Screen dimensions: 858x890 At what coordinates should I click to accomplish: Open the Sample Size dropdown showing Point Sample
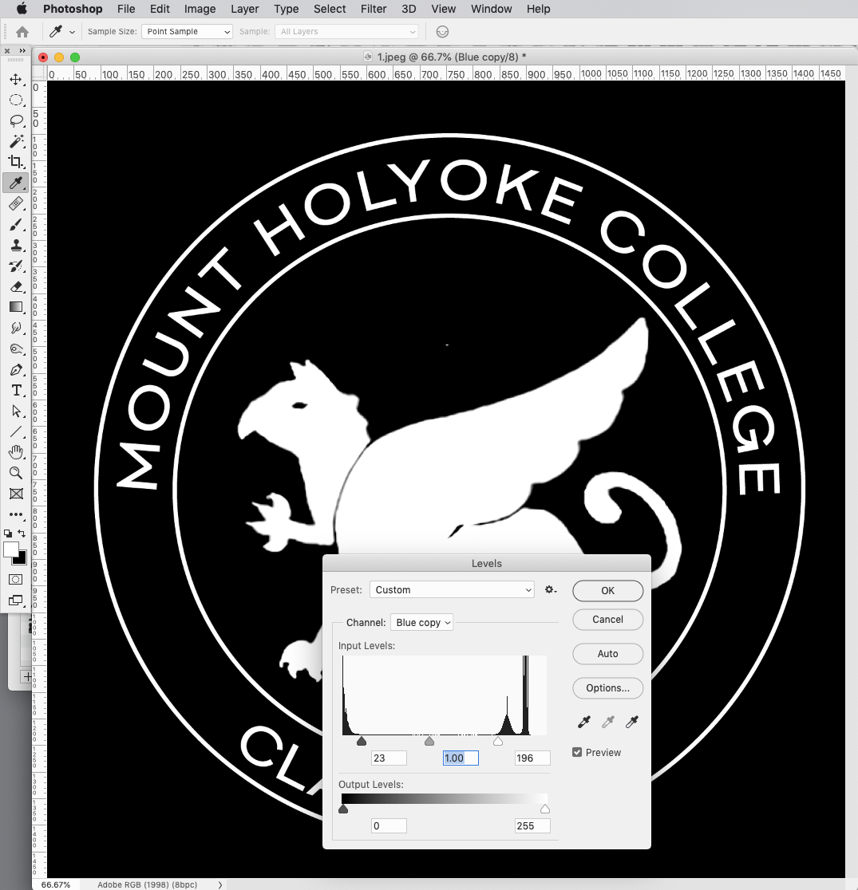coord(187,31)
